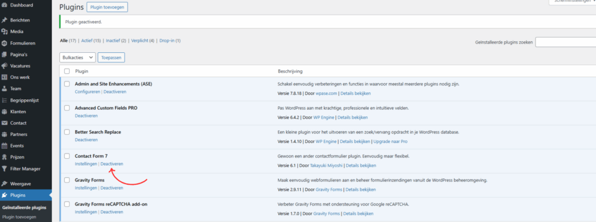Click the Ons werk icon

click(5, 77)
